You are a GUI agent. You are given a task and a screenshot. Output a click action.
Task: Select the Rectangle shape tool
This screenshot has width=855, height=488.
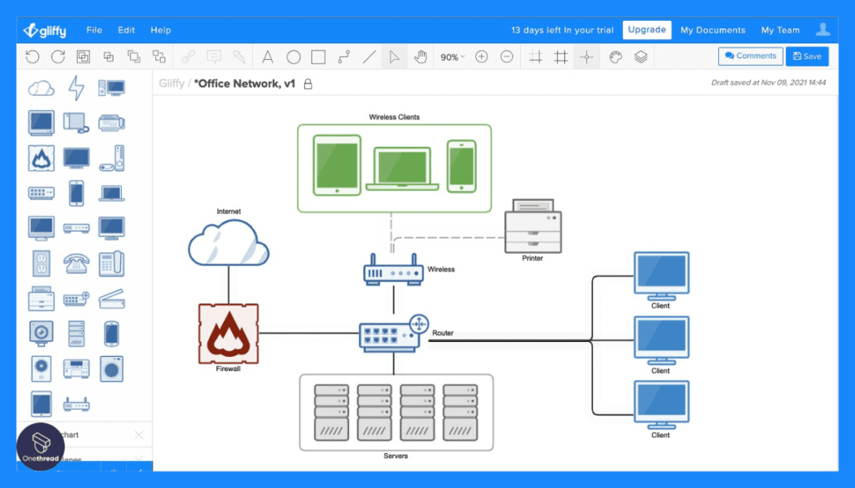318,57
